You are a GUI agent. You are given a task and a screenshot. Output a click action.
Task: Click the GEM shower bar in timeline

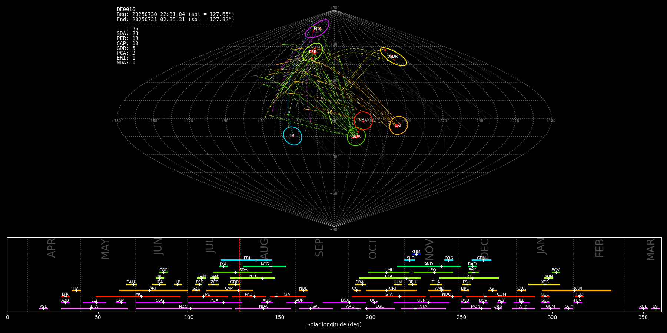481,260
